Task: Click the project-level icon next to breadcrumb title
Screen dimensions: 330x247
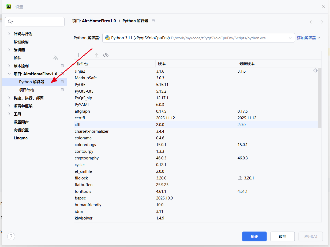Action: click(x=153, y=21)
